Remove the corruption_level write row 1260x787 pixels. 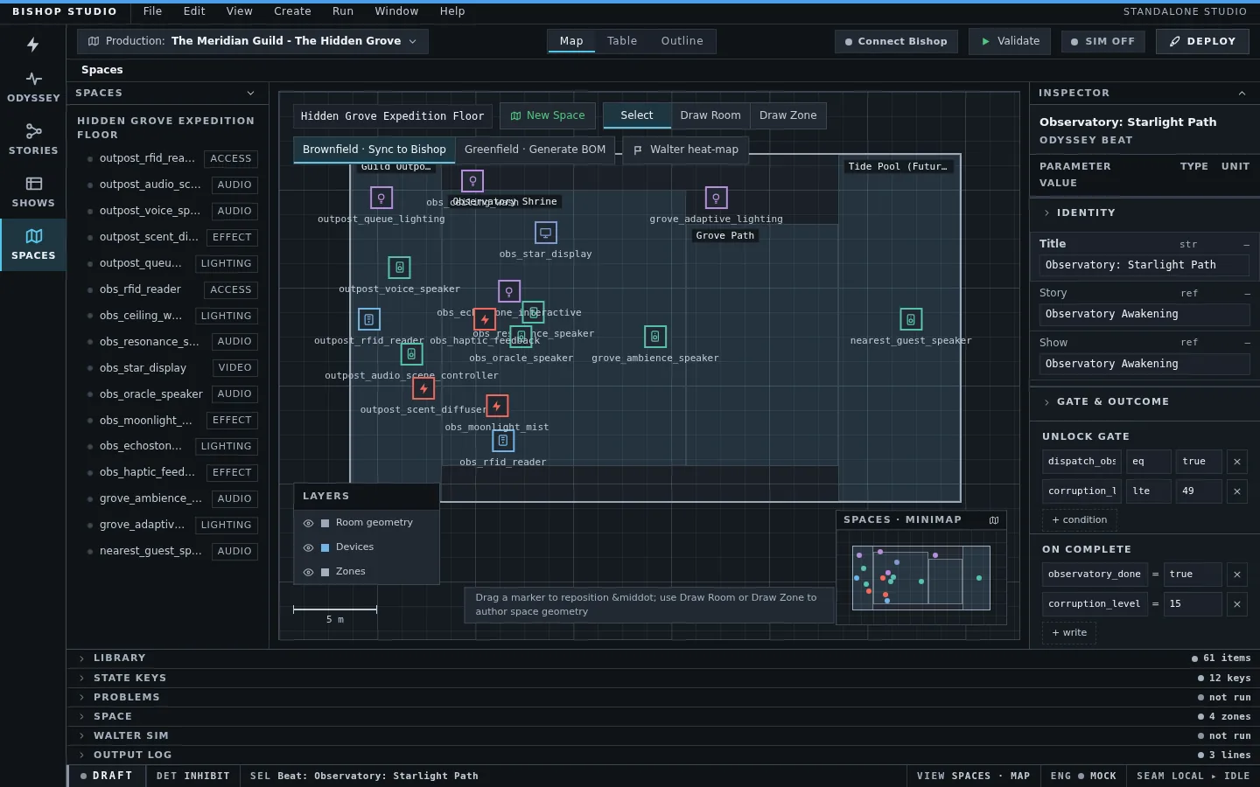(x=1237, y=604)
